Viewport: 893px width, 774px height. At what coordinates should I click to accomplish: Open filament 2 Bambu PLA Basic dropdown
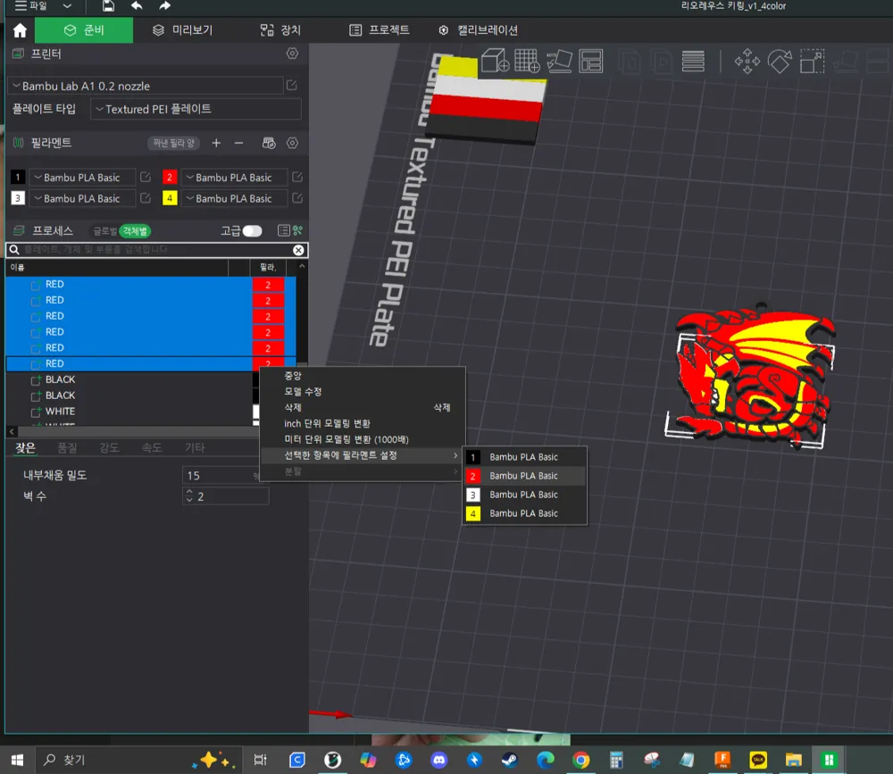coord(233,177)
